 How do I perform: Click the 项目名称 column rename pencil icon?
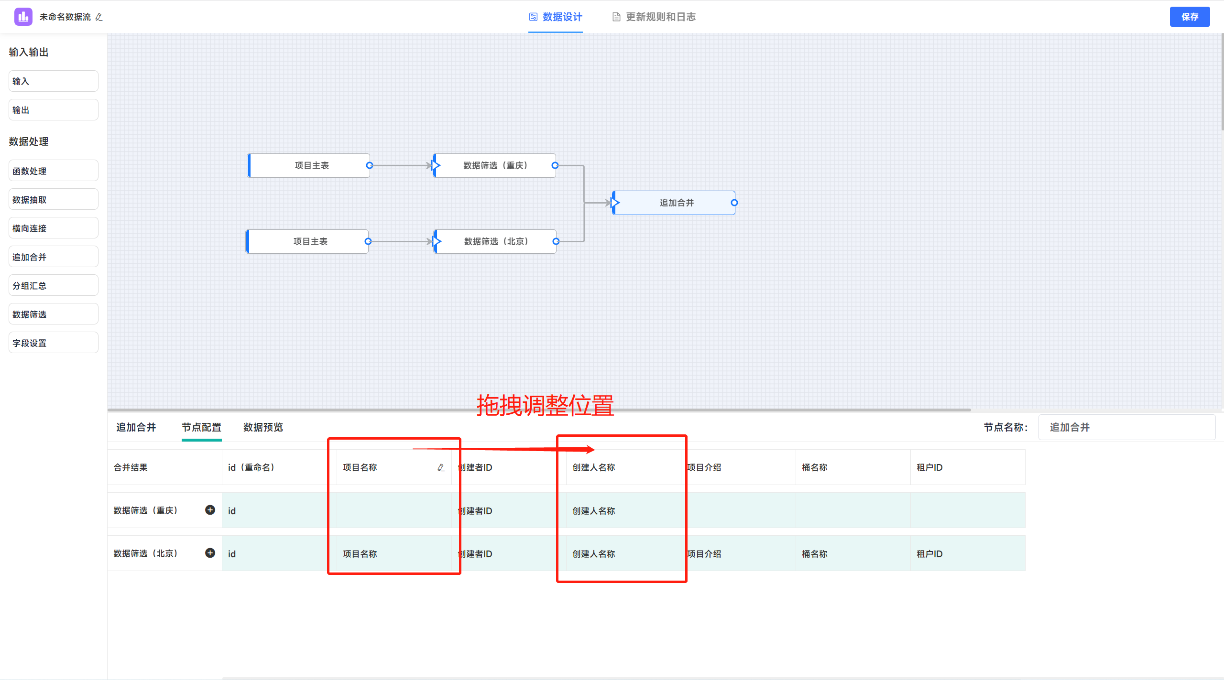pos(441,467)
